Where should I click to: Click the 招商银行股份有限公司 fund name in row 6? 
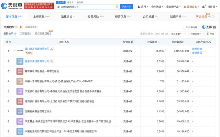[59, 101]
